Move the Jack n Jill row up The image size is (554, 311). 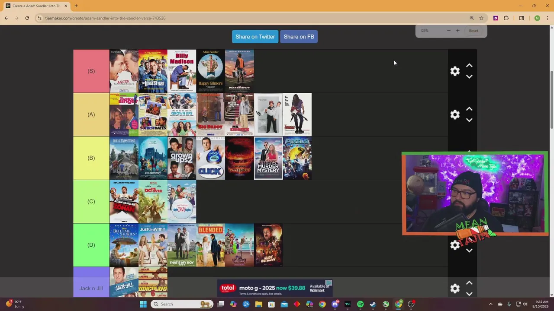(x=469, y=283)
